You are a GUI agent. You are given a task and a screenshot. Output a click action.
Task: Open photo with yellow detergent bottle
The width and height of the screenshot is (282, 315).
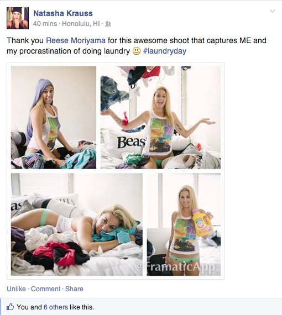click(x=184, y=224)
